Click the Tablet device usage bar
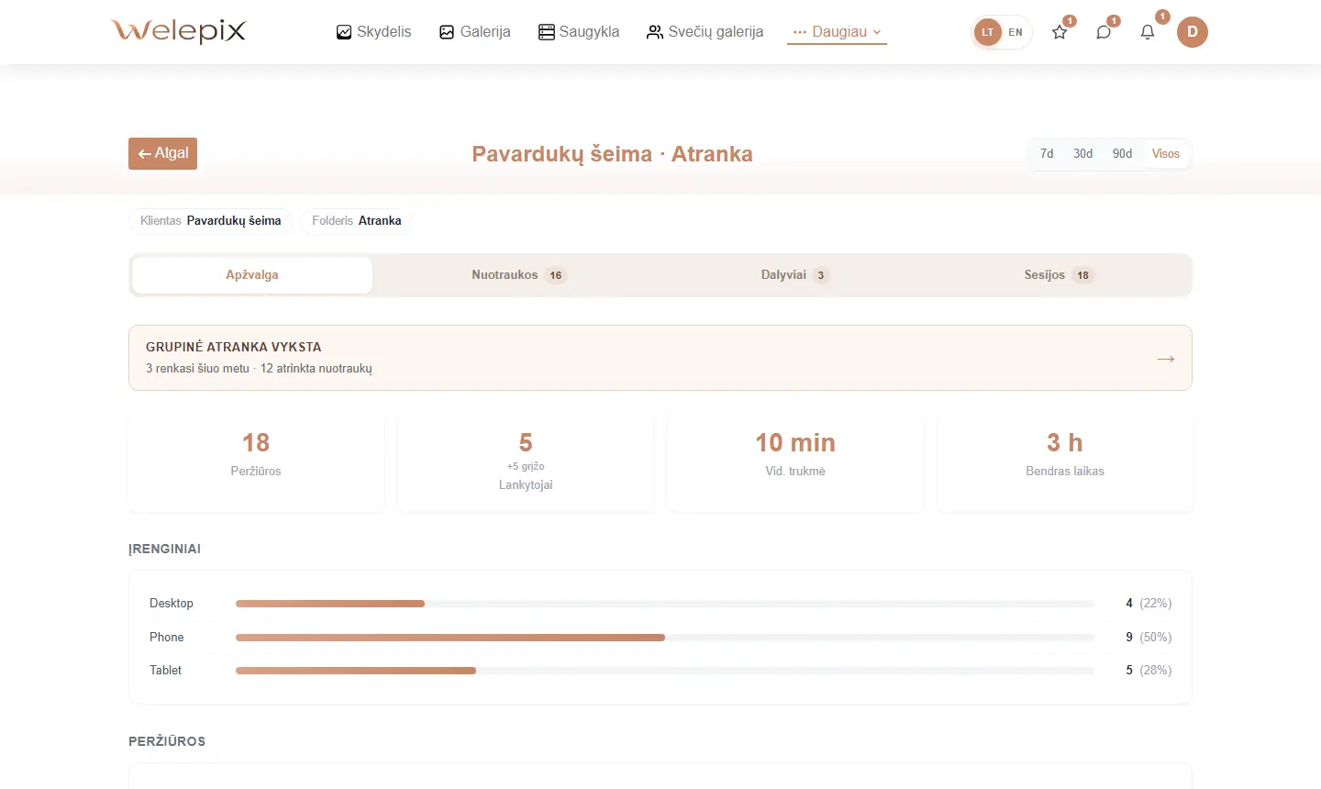Screen dimensions: 1321x789 point(665,671)
